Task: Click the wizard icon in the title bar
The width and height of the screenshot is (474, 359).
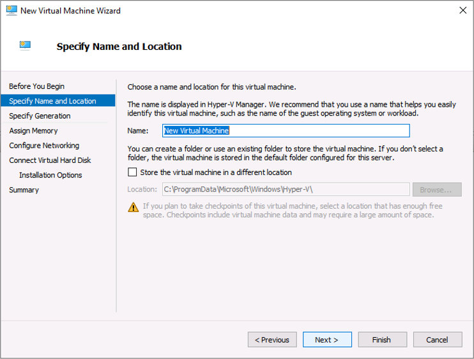Action: pos(11,10)
